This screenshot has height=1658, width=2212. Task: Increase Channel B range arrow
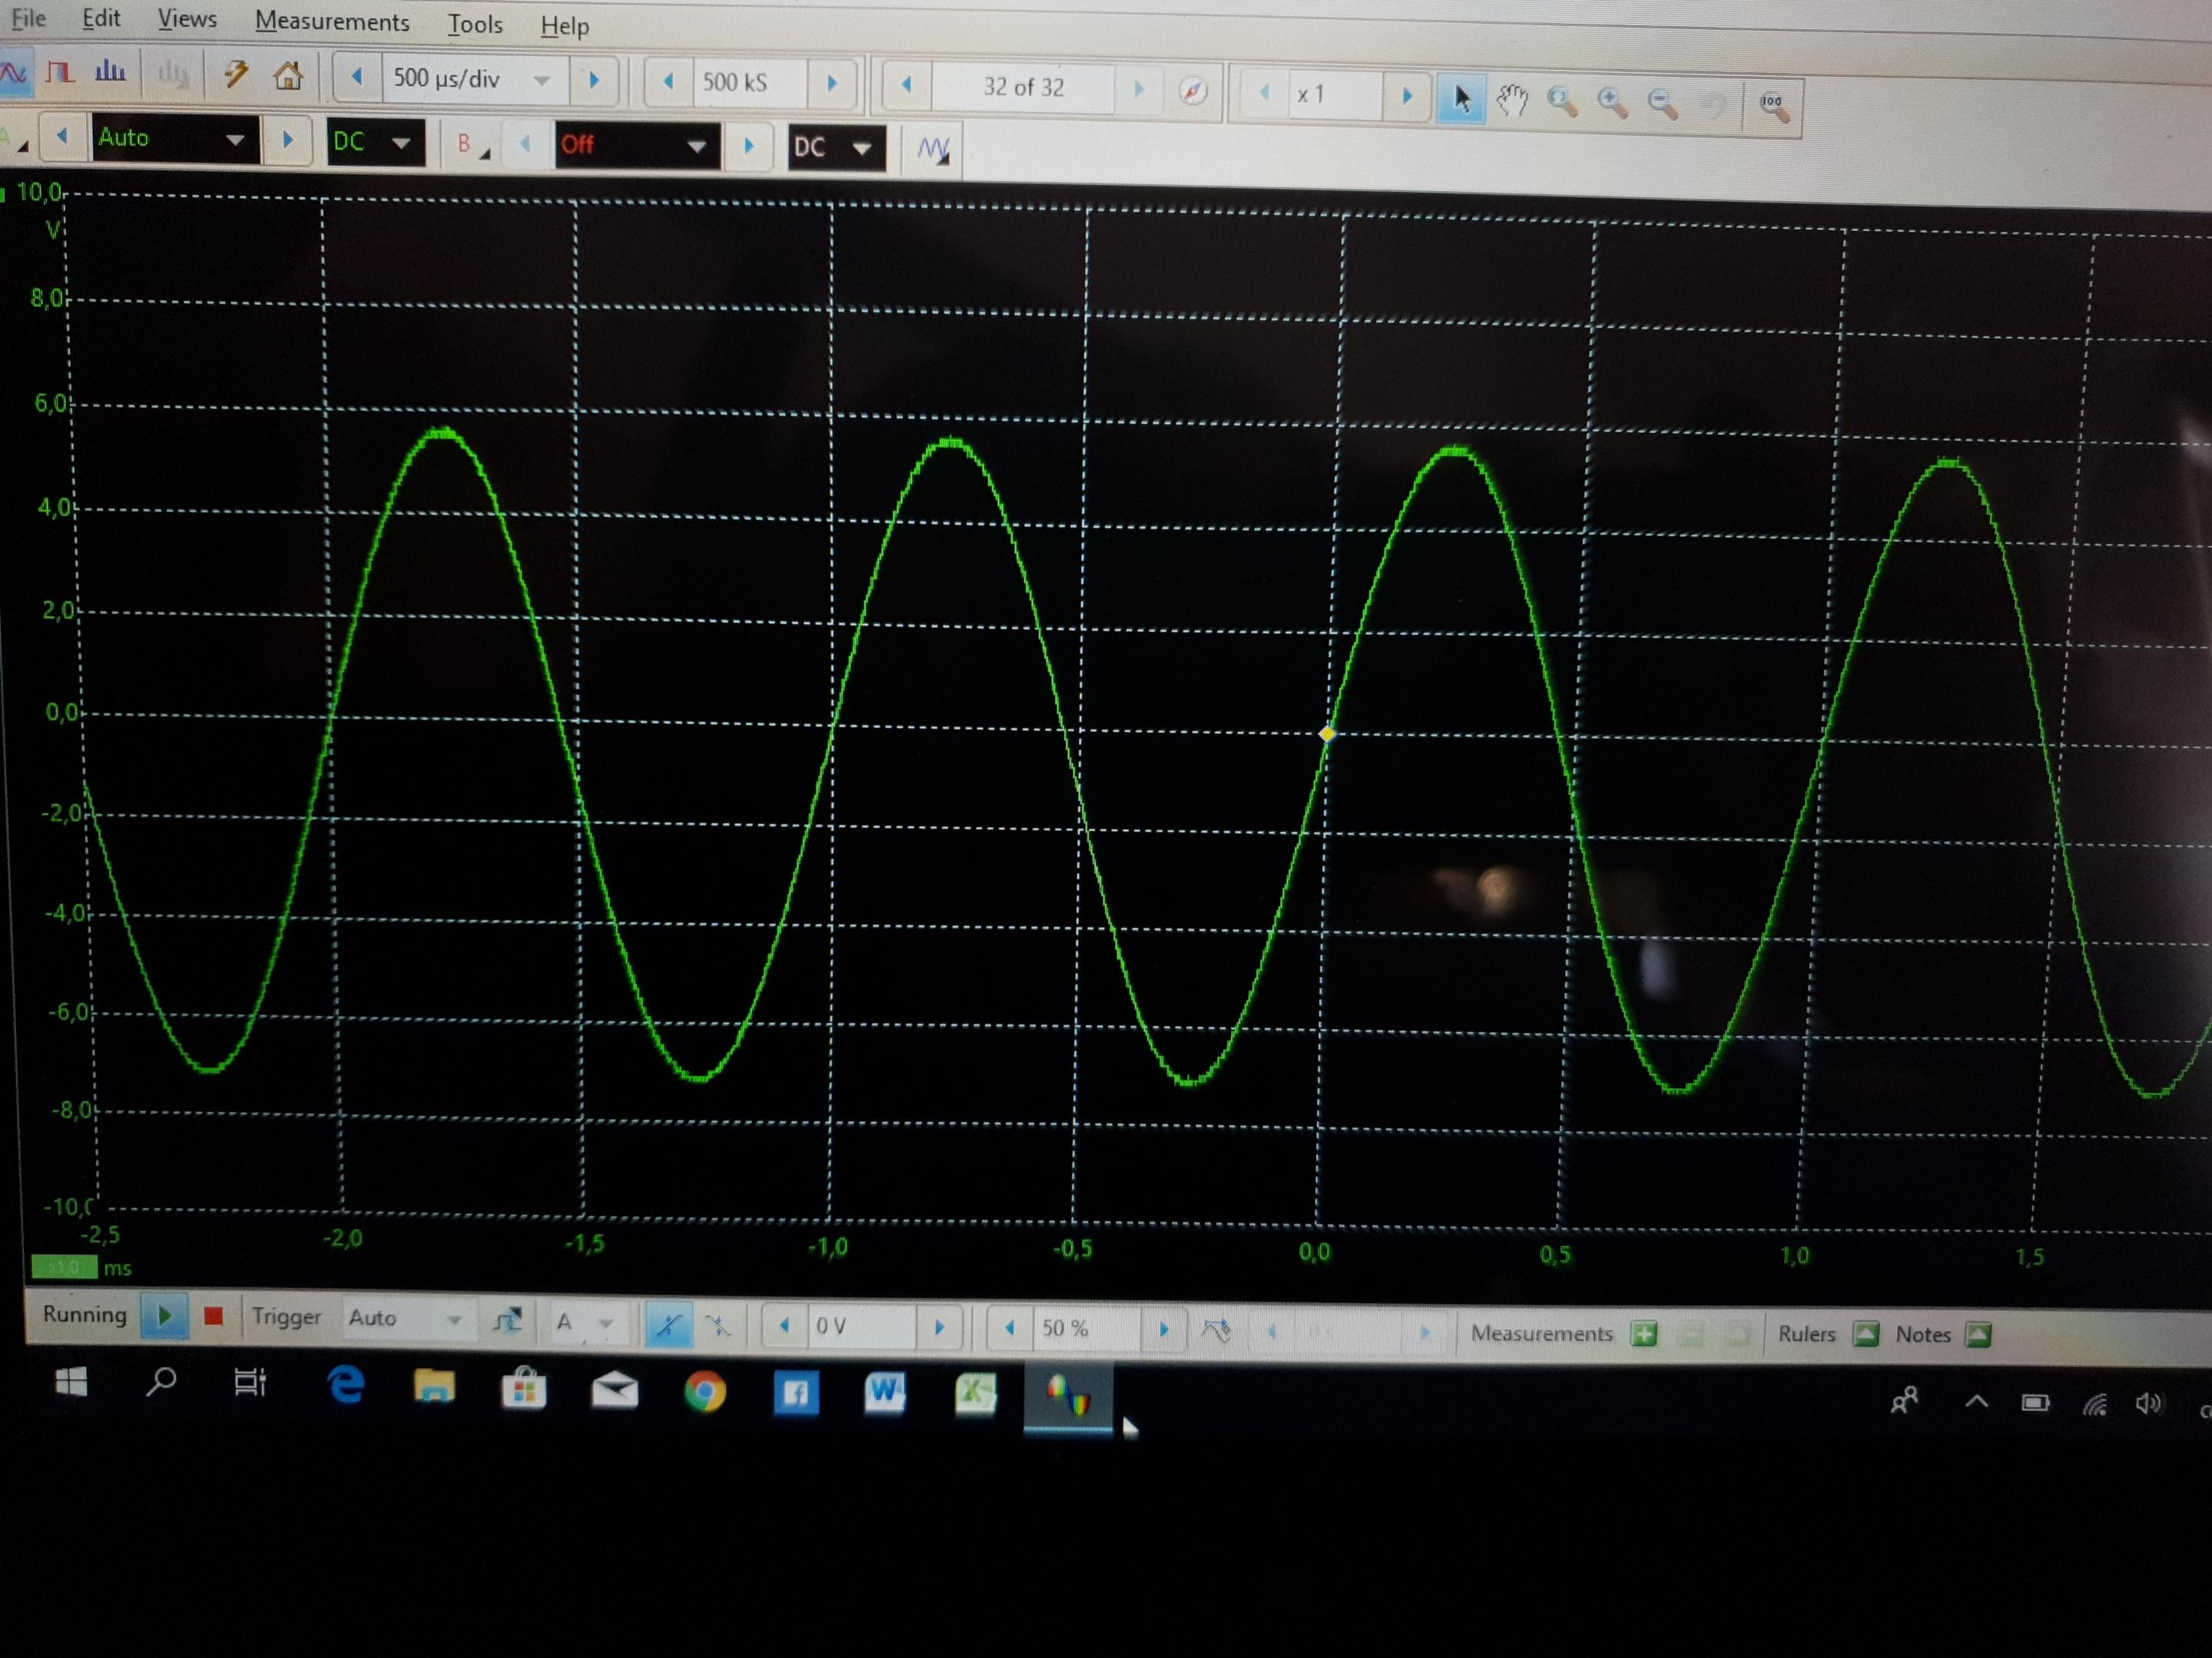(749, 148)
